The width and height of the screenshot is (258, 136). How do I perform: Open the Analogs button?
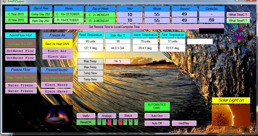click(x=107, y=116)
